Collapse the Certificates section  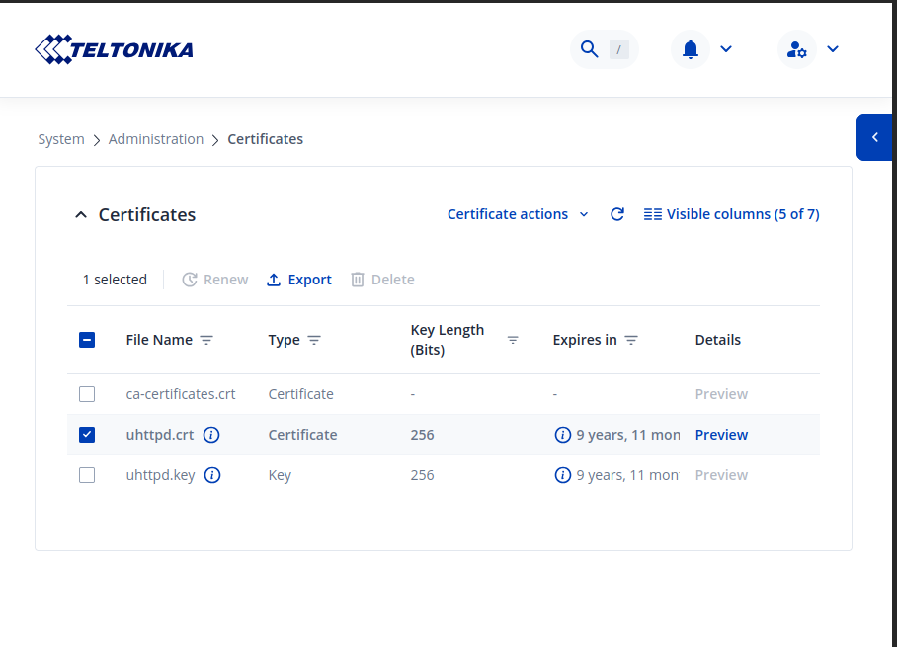(x=81, y=215)
